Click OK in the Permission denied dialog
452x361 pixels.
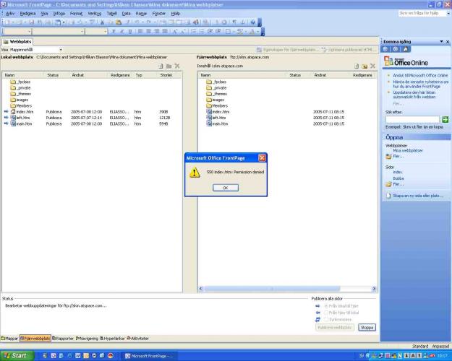[225, 188]
